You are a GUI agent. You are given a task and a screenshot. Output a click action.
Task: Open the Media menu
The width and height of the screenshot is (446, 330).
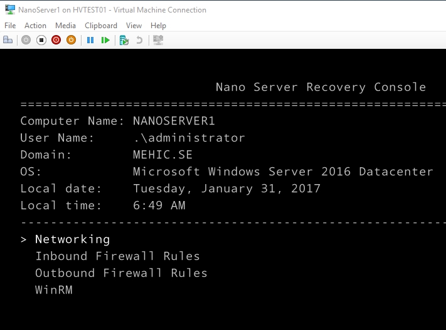pos(65,26)
